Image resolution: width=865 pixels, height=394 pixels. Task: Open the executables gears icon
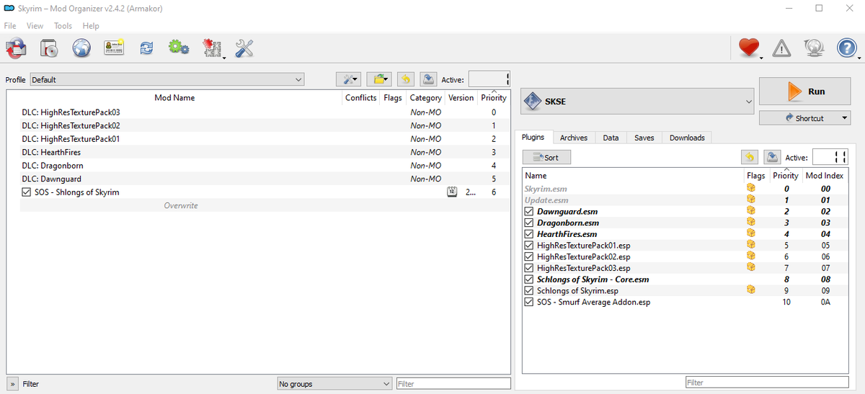coord(179,48)
